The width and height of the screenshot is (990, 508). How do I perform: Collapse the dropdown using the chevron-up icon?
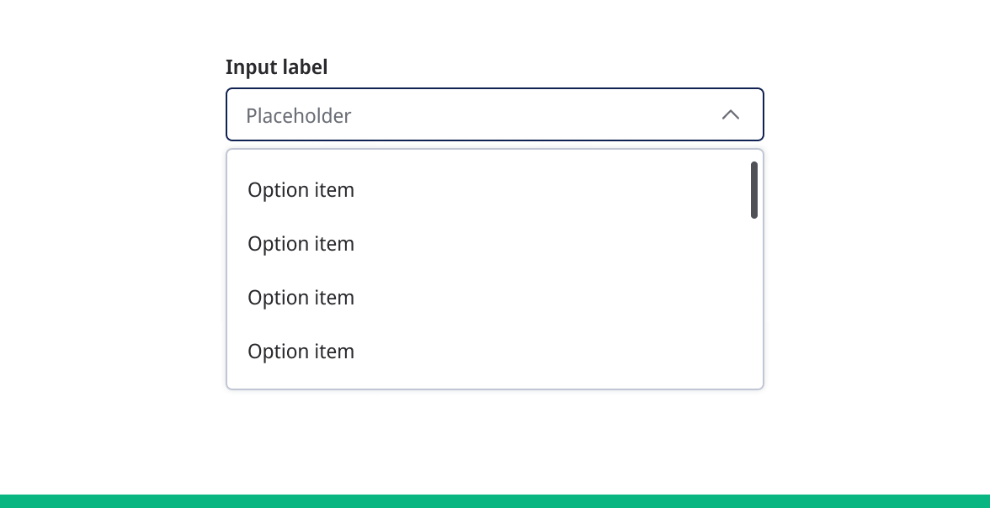[x=730, y=114]
